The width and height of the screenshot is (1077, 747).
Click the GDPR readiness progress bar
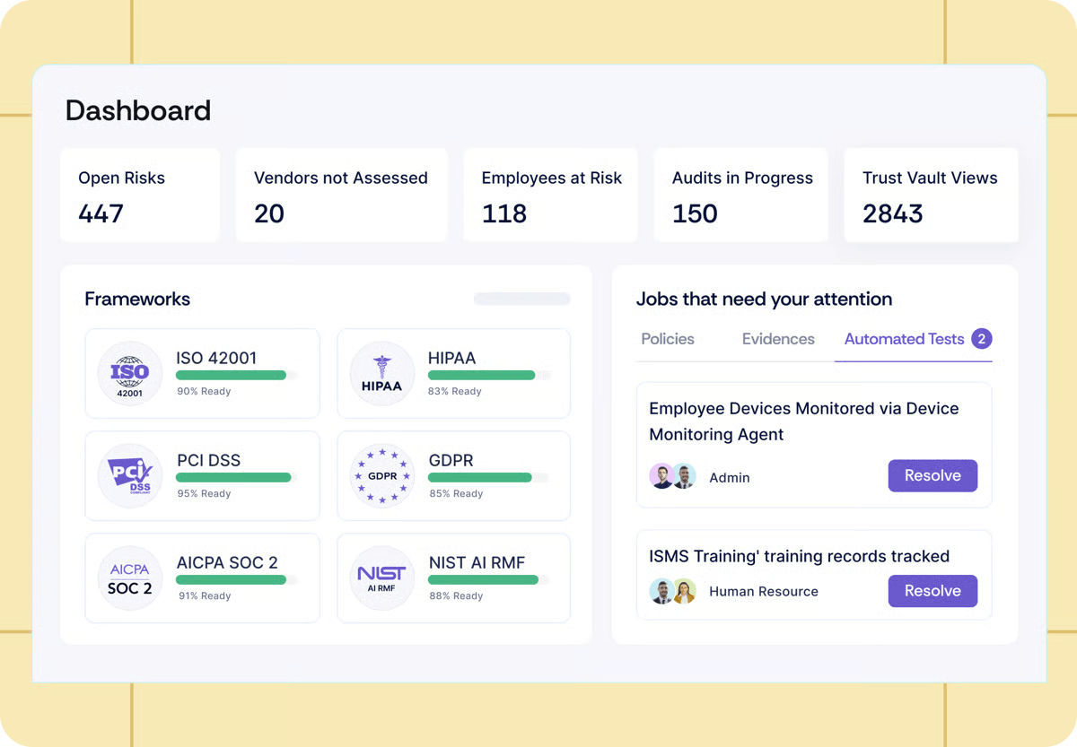[489, 478]
